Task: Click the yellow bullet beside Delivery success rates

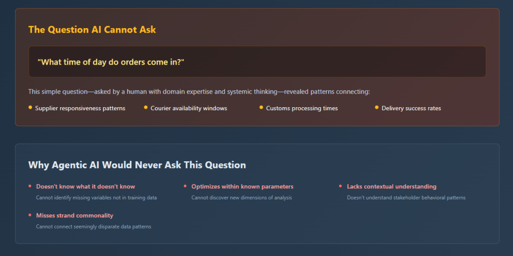Action: tap(377, 107)
